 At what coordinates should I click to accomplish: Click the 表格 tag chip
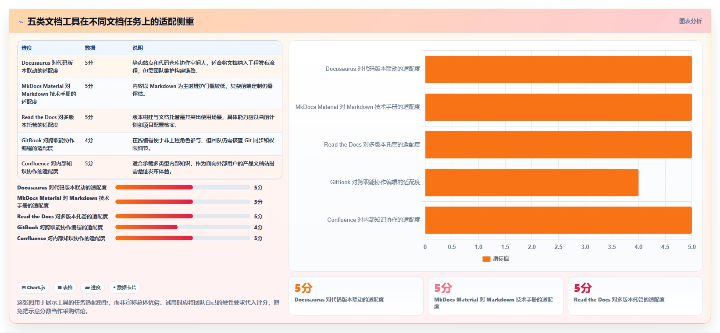65,287
